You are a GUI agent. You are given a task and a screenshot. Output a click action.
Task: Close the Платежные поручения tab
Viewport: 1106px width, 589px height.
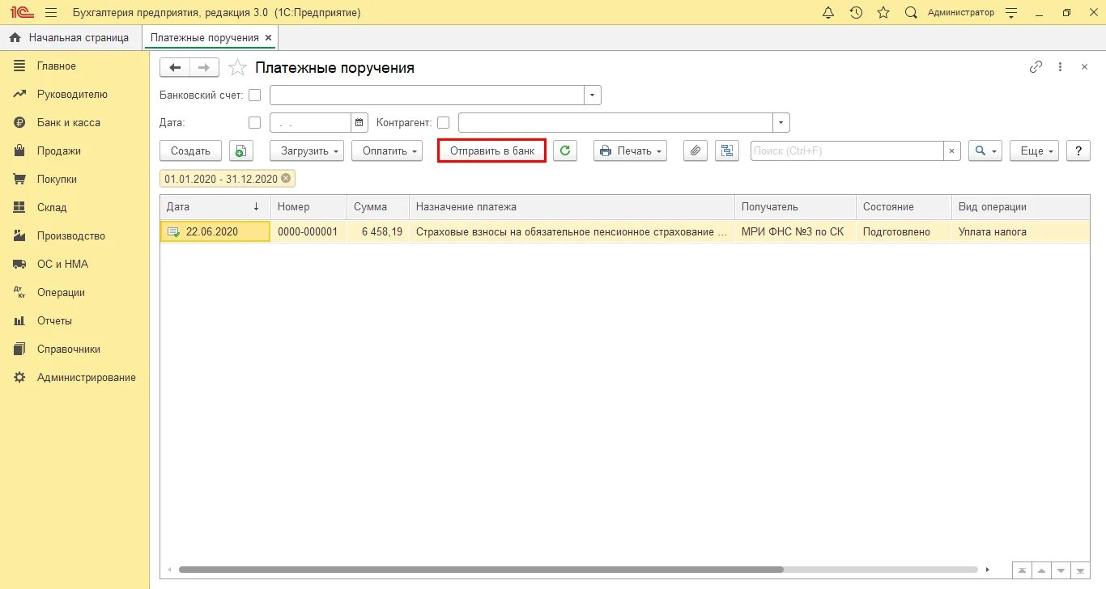click(269, 38)
